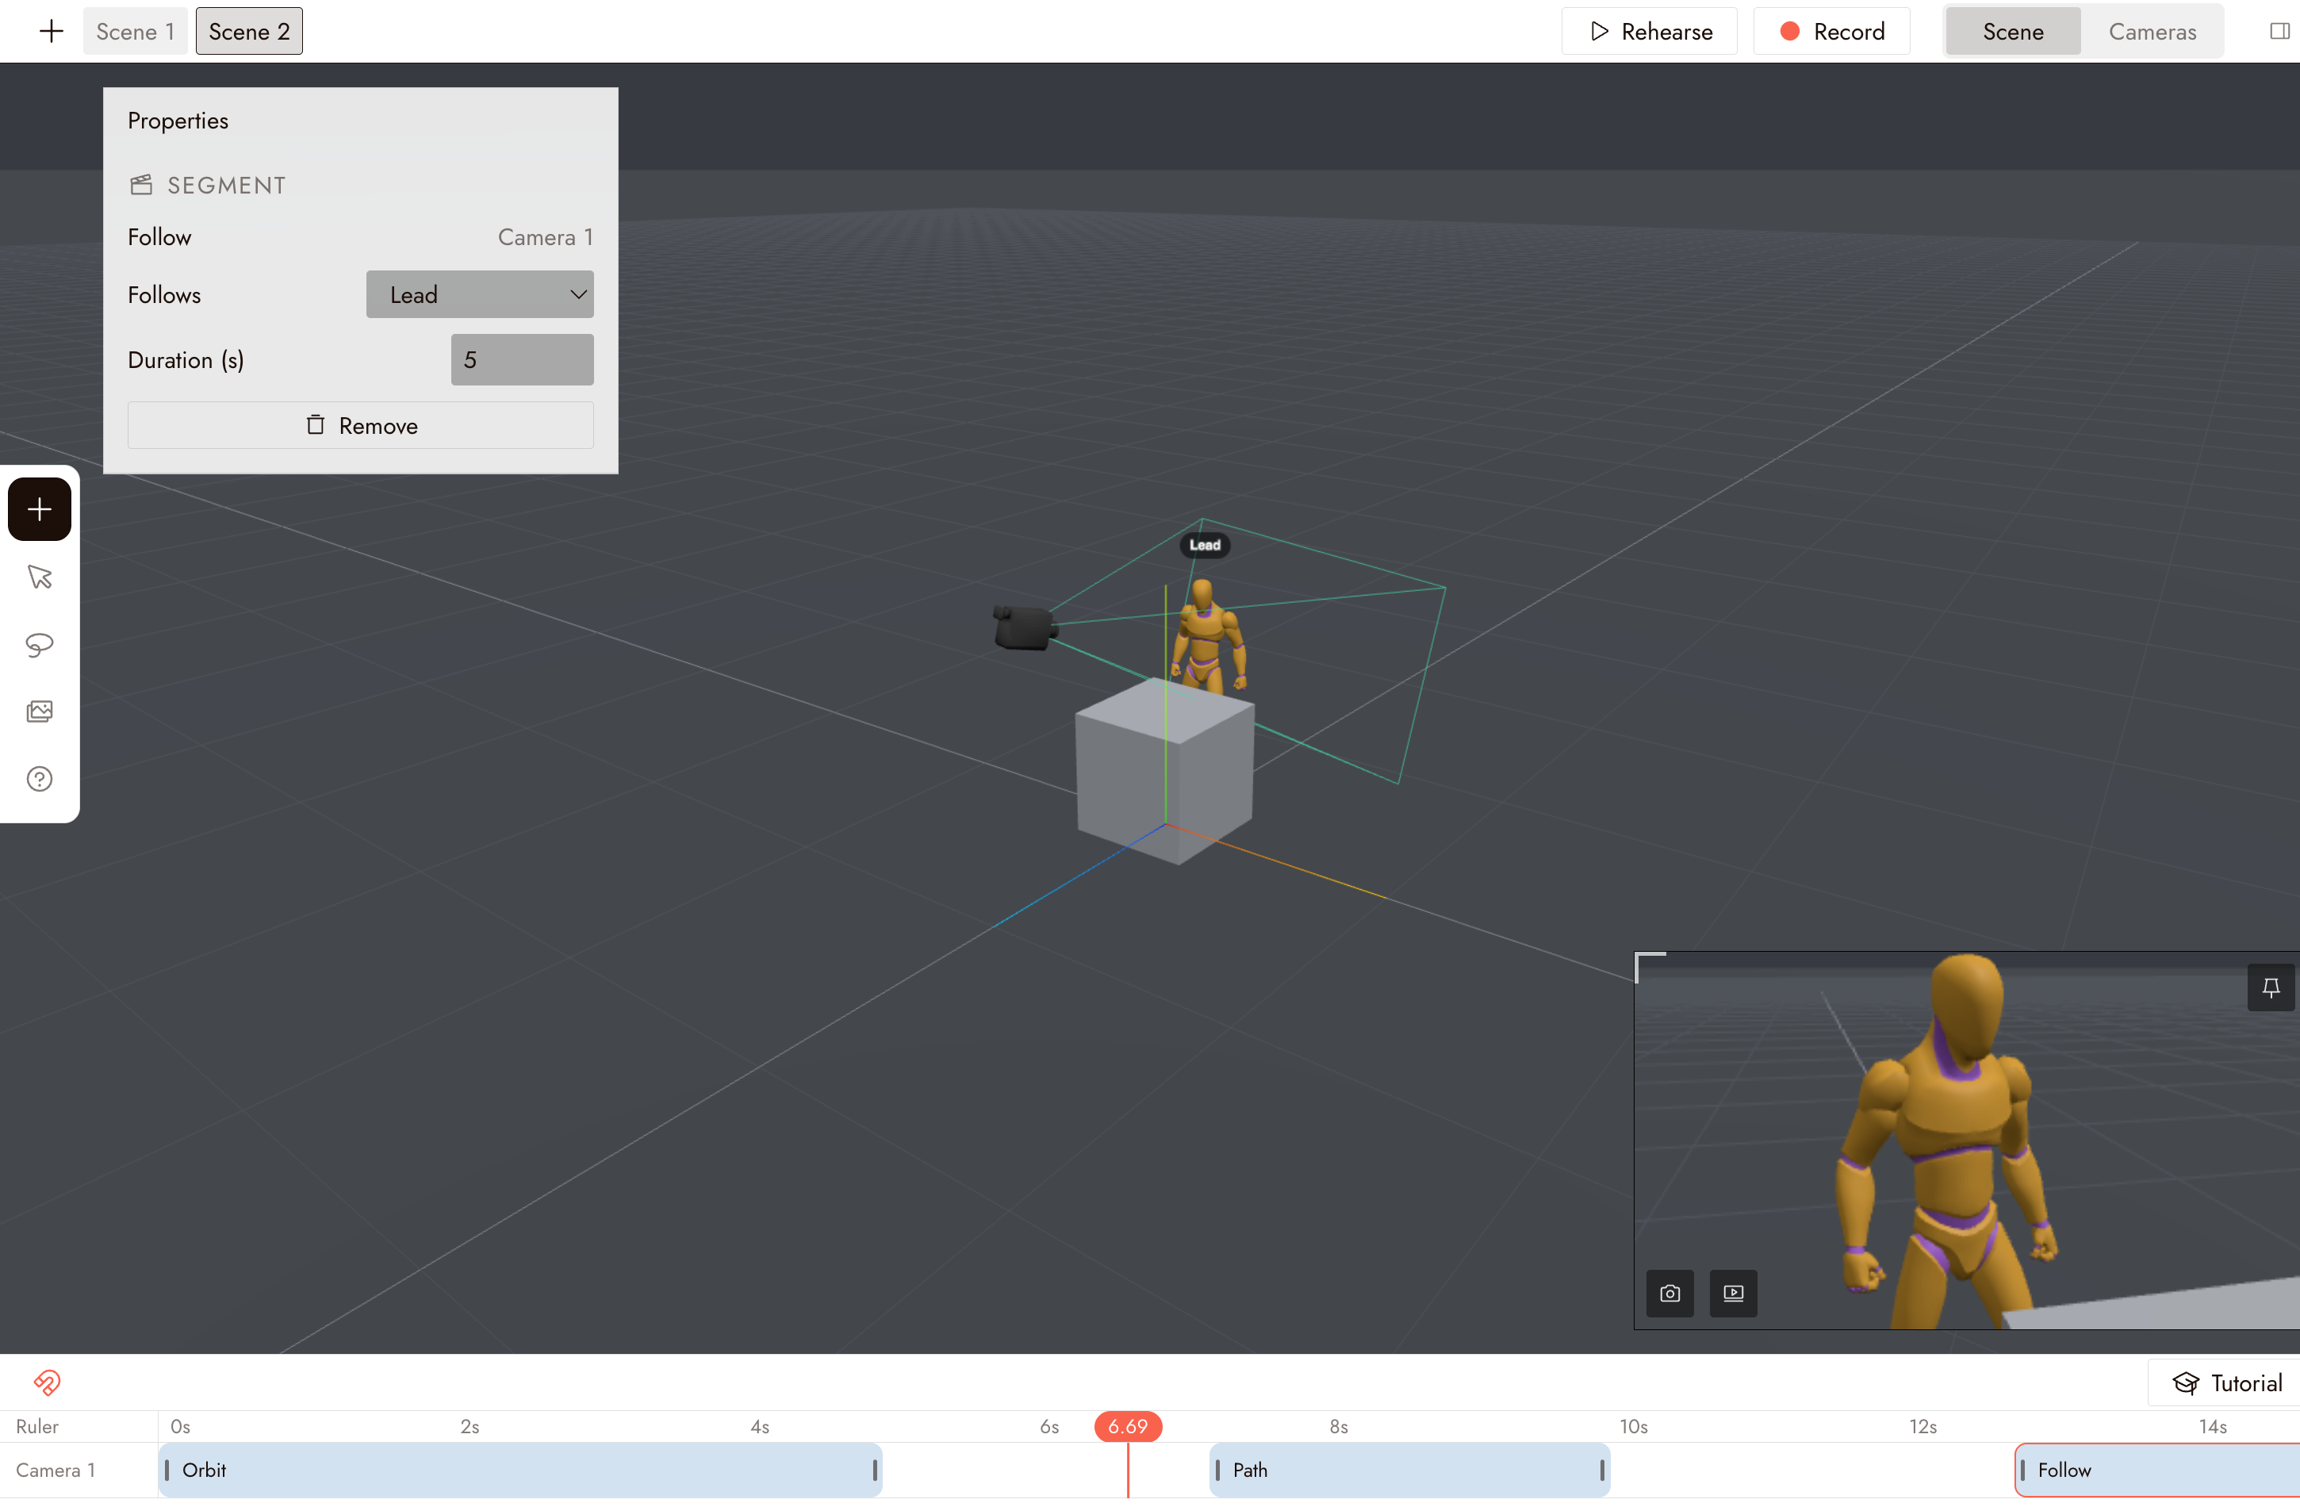Screen dimensions: 2300x1507
Task: Select the Follow segment on timeline
Action: (x=2157, y=1471)
